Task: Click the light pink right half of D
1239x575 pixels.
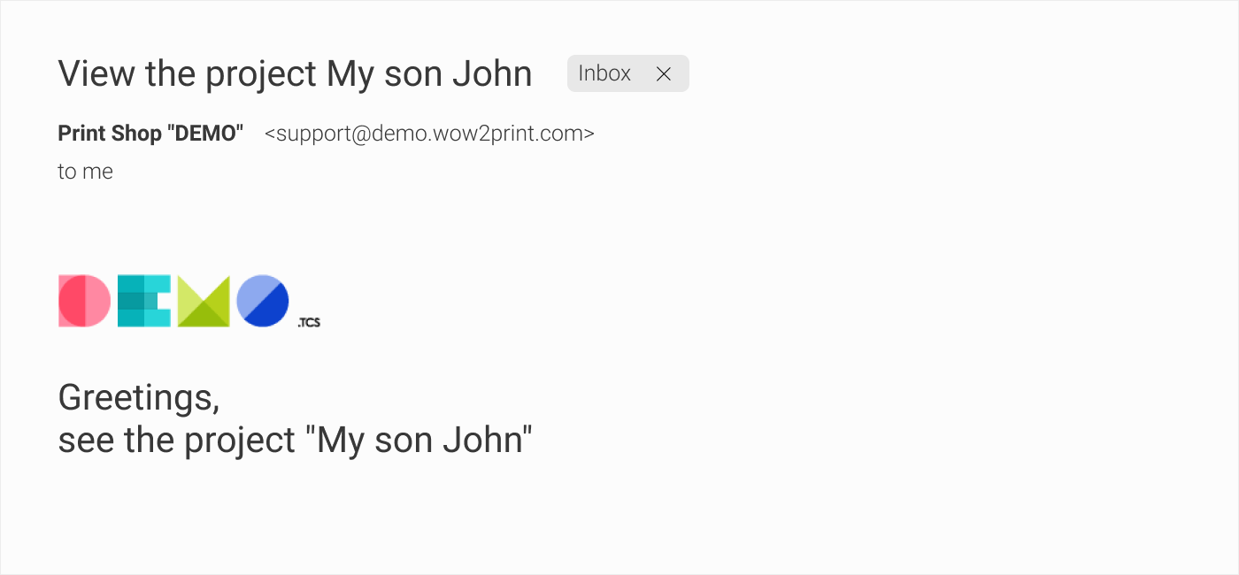Action: click(x=97, y=301)
